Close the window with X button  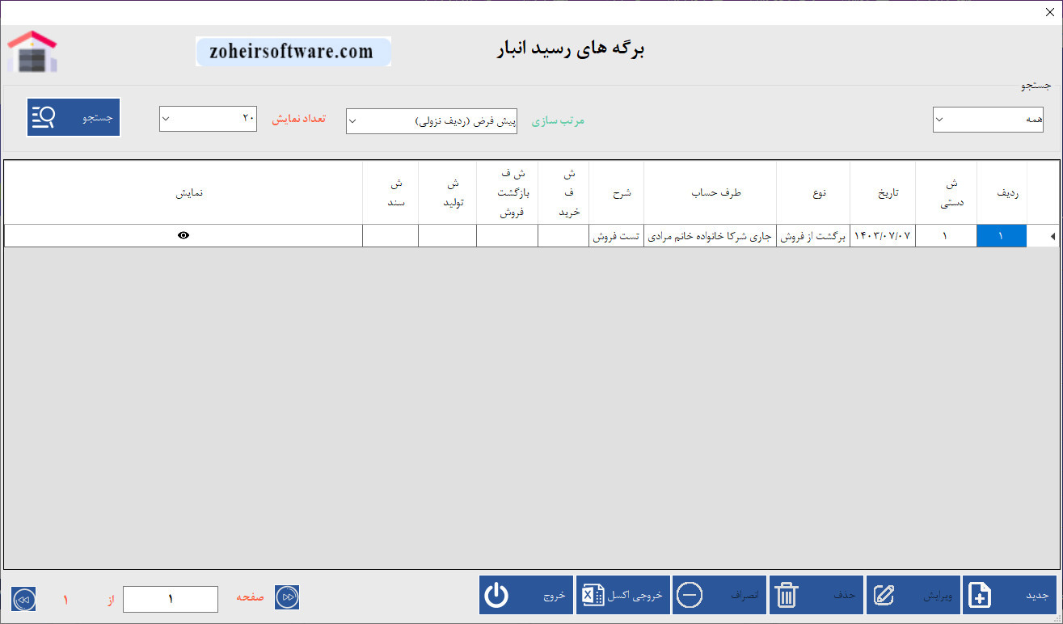point(1050,12)
